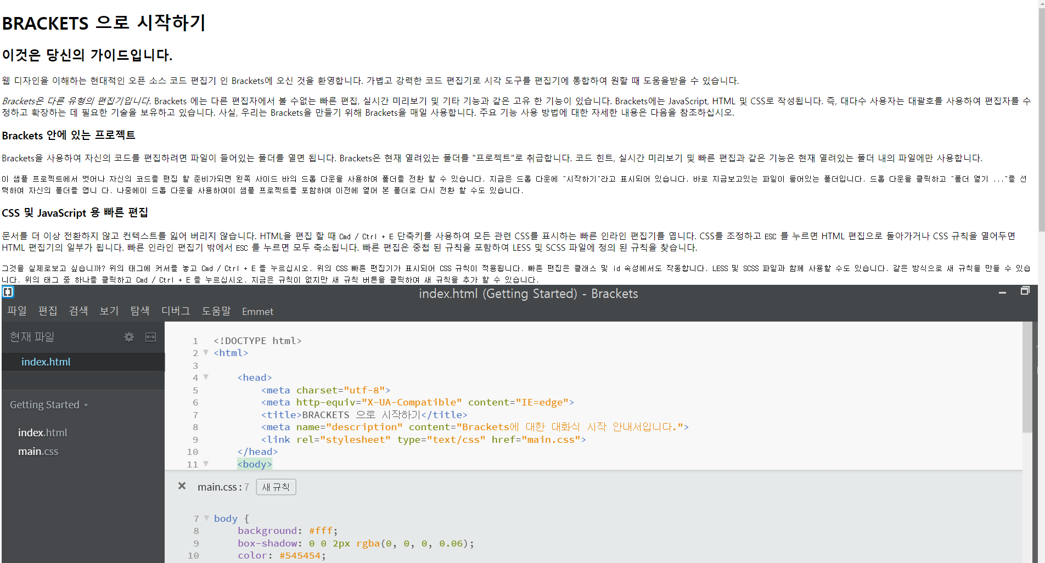Open the 파일 menu
This screenshot has height=563, width=1045.
(17, 311)
